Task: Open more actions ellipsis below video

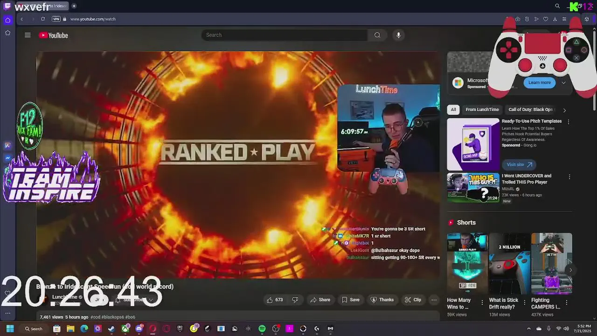Action: coord(434,300)
